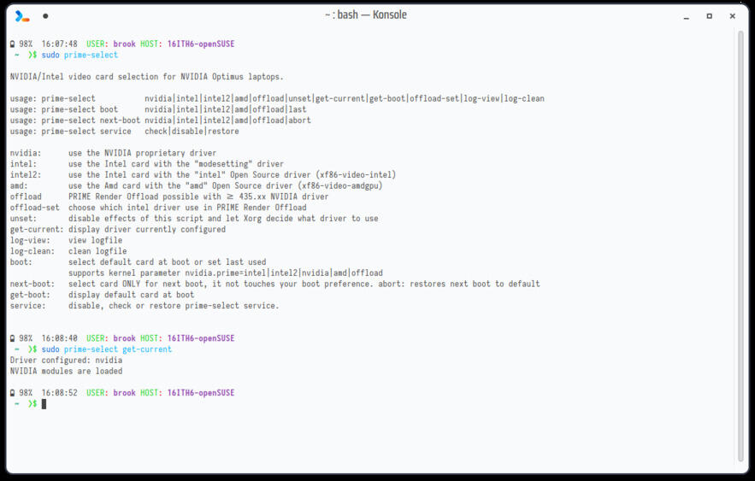755x481 pixels.
Task: Click 'NVIDIA modules are loaded' output line
Action: pyautogui.click(x=67, y=371)
